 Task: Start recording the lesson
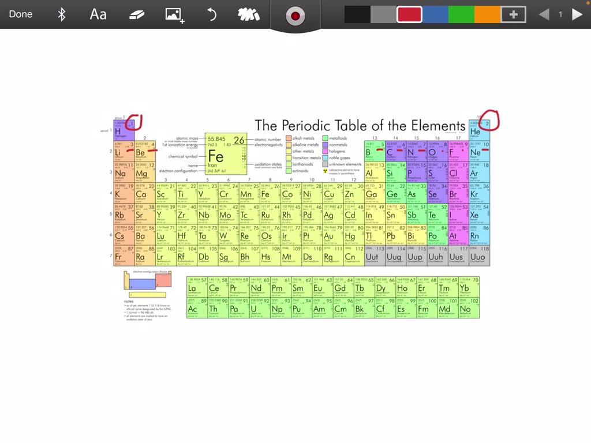click(295, 16)
